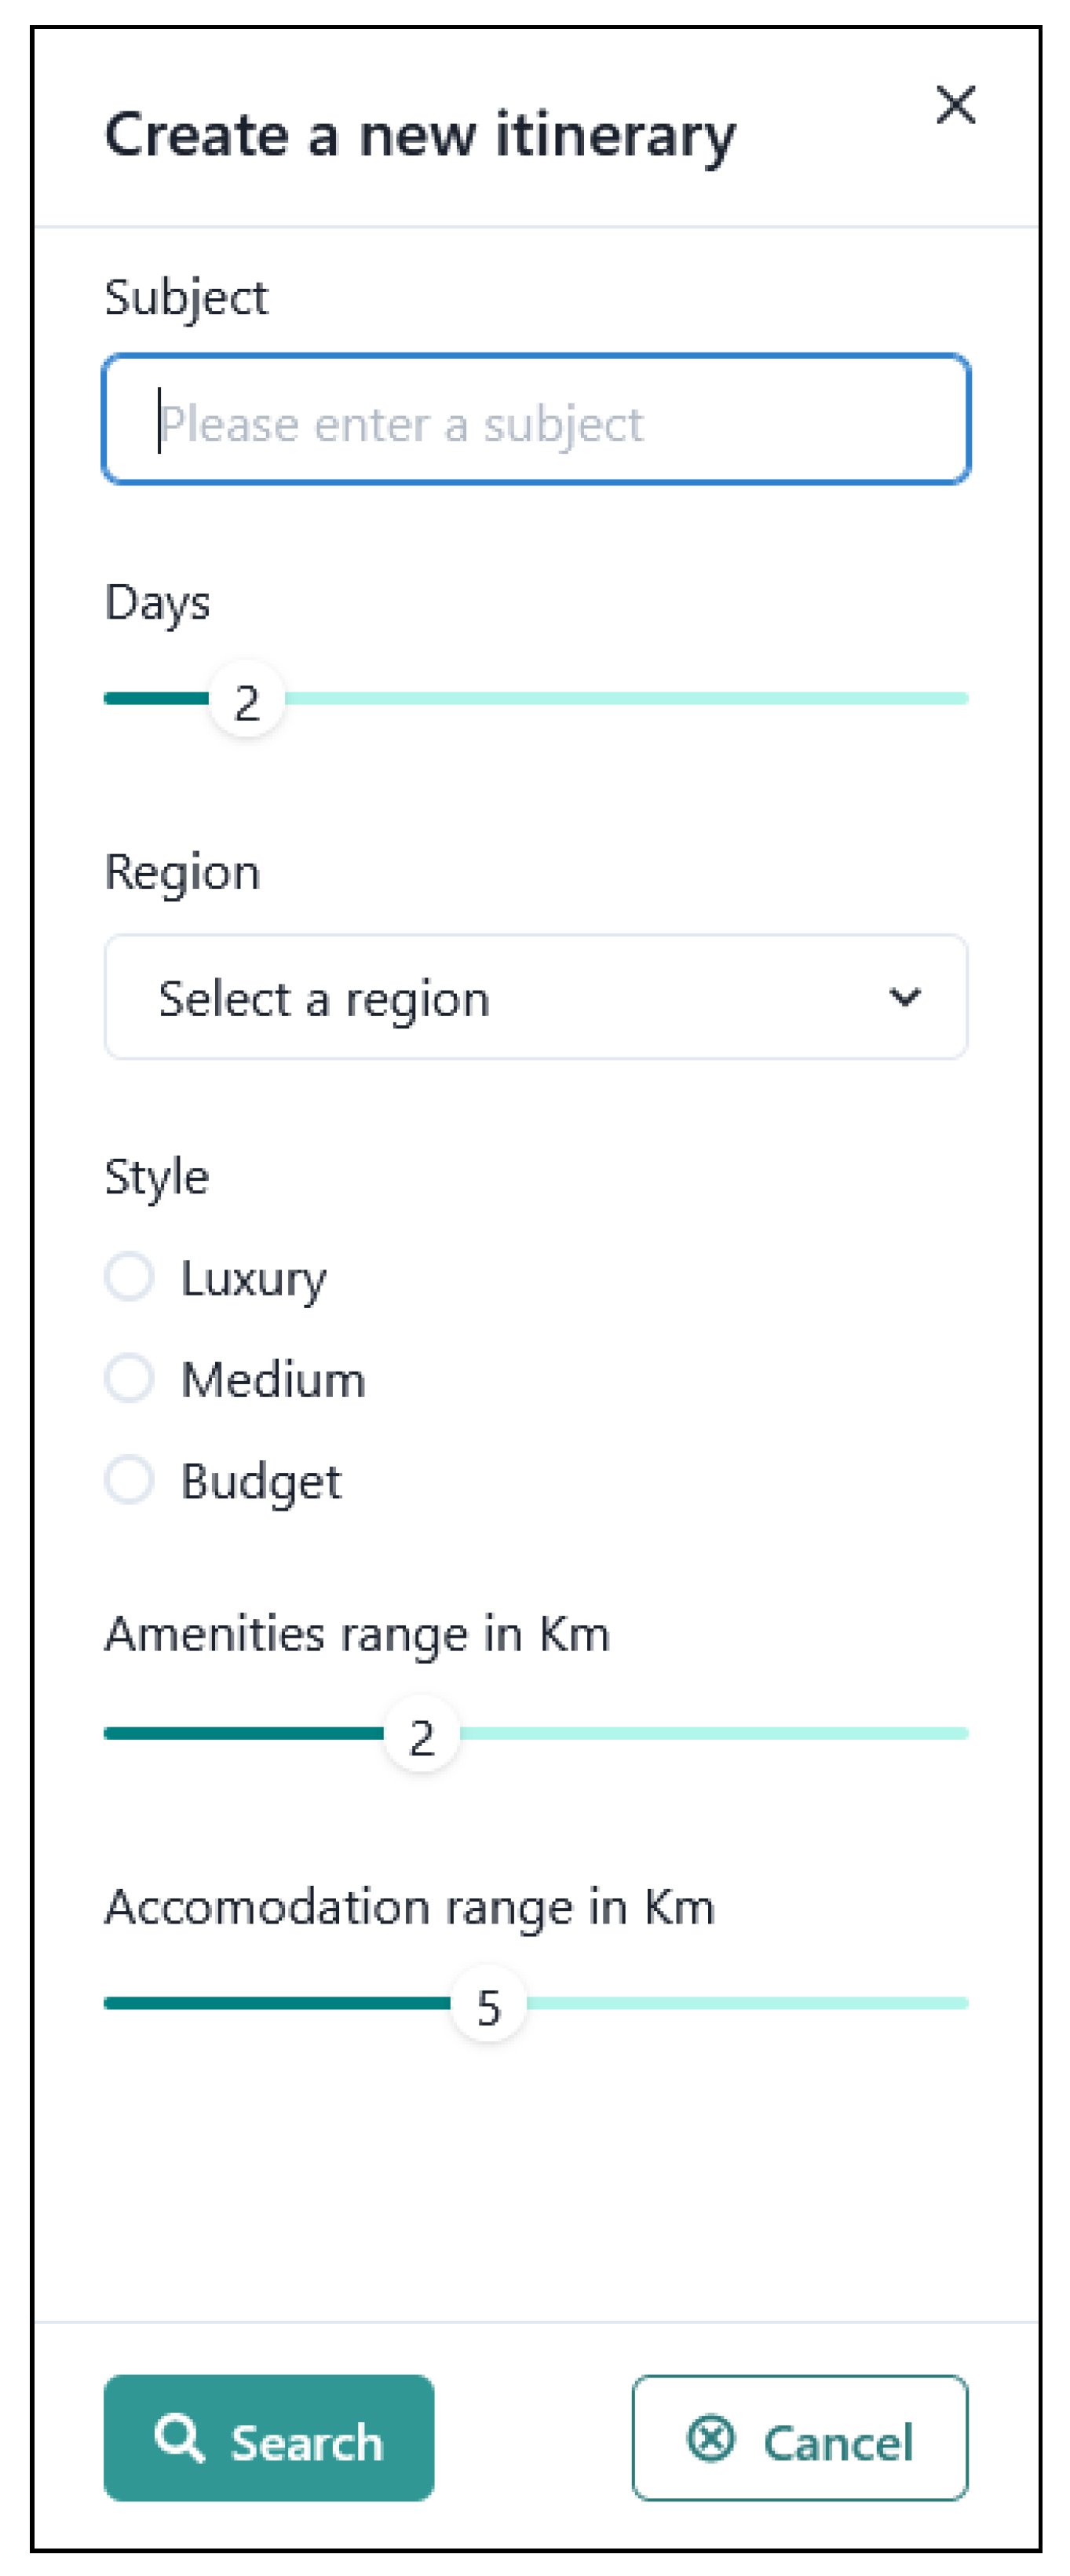
Task: Click the far right end of Days track
Action: click(960, 698)
